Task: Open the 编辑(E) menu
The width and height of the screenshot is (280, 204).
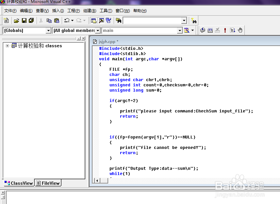Action: (26, 11)
